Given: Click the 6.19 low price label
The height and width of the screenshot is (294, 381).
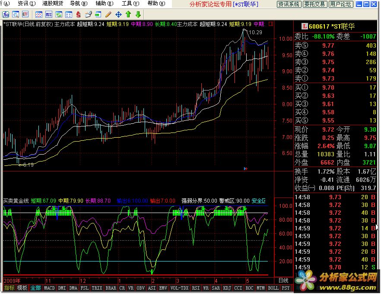Looking at the screenshot, I should click(x=28, y=165).
